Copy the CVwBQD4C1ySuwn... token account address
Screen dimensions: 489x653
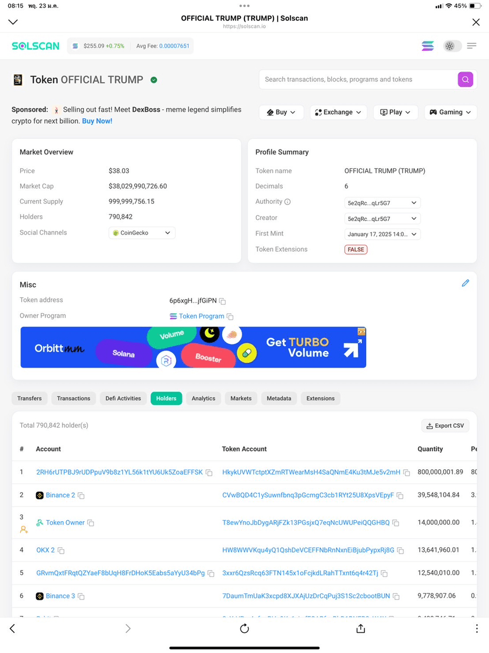pos(400,496)
